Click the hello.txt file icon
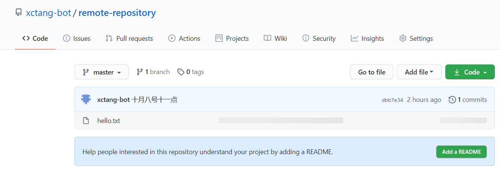 pos(86,121)
